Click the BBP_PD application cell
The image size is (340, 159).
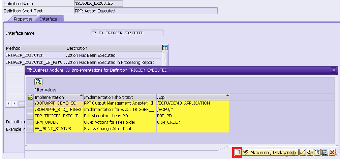tap(193, 116)
